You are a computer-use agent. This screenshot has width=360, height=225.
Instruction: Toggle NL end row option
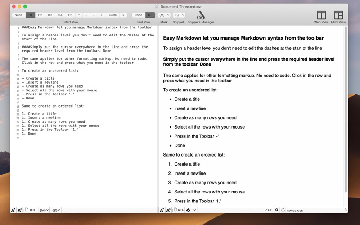tap(150, 15)
